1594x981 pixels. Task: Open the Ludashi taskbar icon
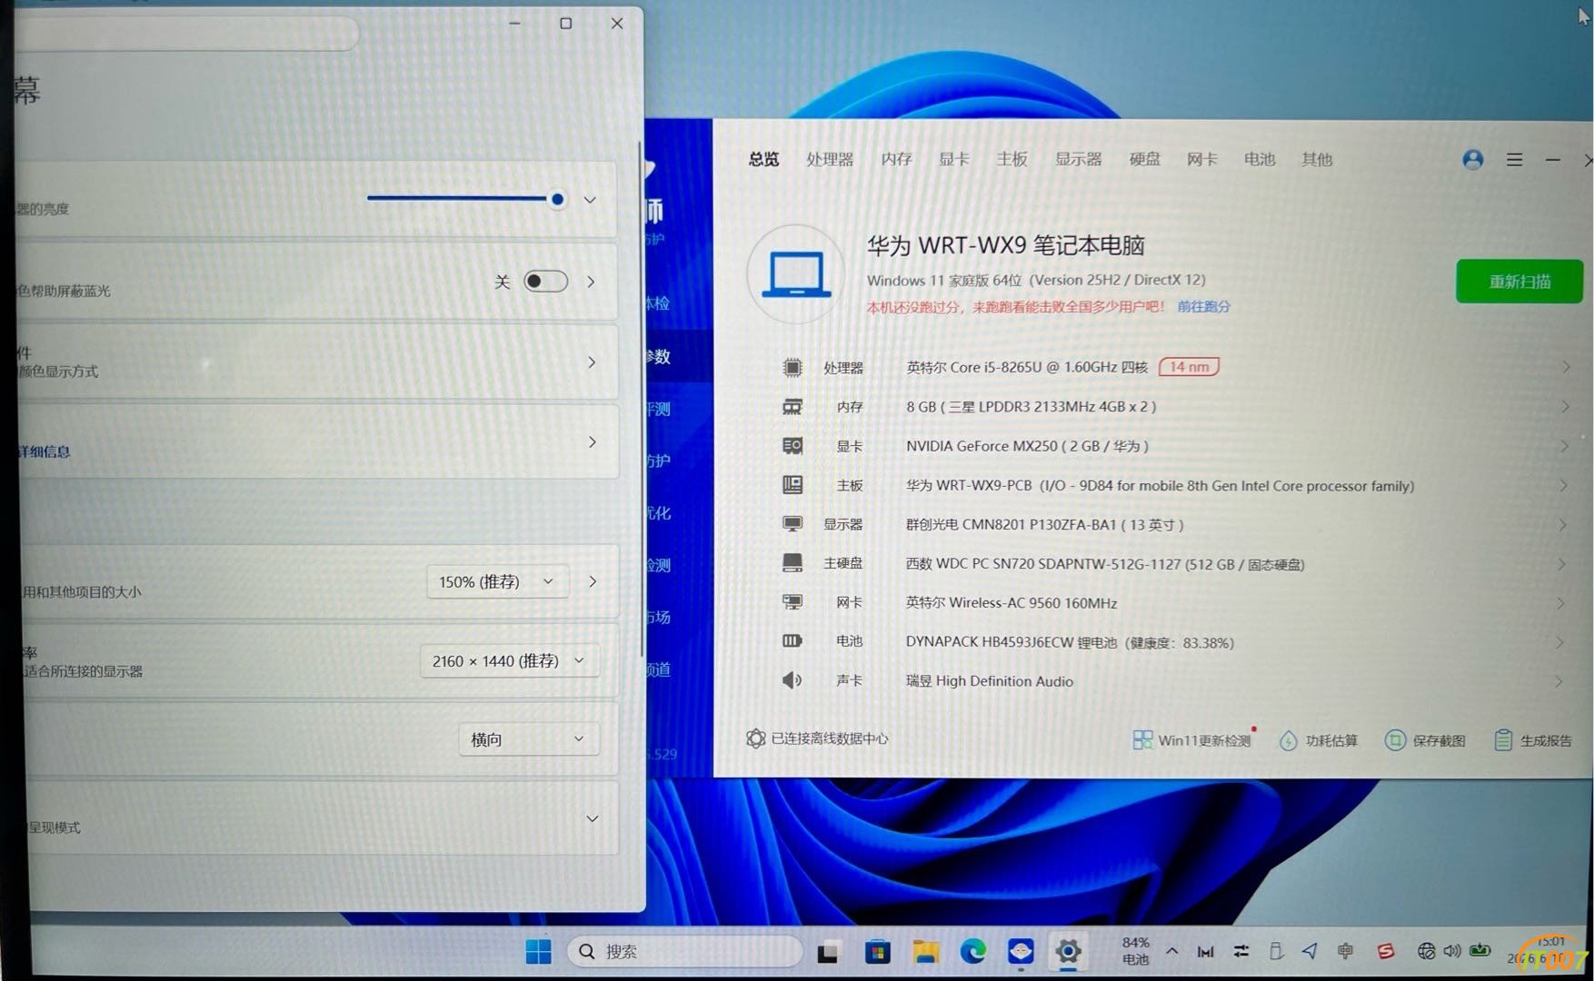[x=1021, y=951]
